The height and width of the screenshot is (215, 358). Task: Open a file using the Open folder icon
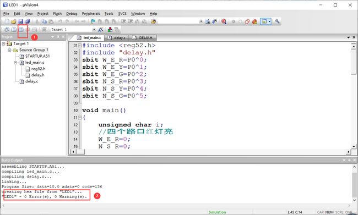point(14,21)
